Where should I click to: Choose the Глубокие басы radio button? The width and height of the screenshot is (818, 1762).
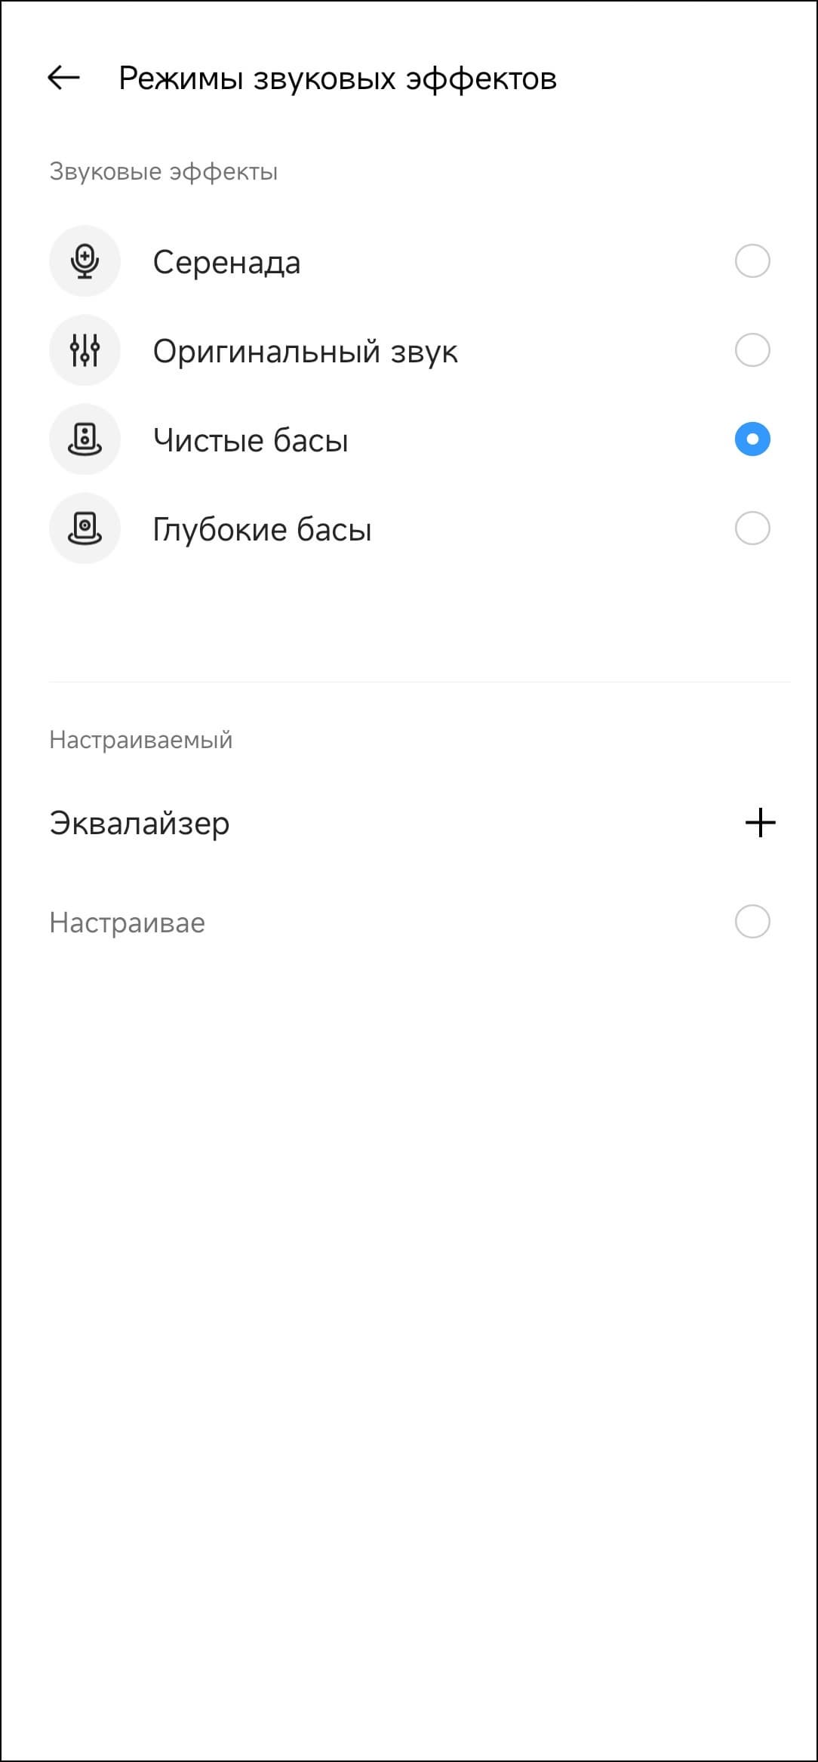[x=752, y=528]
